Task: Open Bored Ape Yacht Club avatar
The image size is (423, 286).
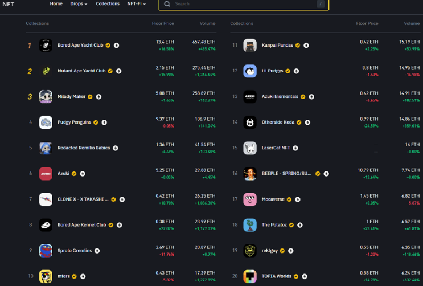Action: (x=46, y=46)
